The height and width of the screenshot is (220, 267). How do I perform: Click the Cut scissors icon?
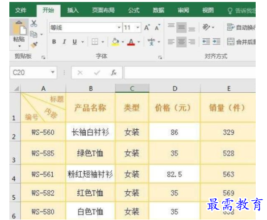pyautogui.click(x=33, y=23)
